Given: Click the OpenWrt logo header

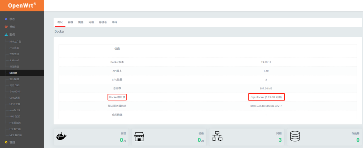Looking at the screenshot, I should 22,5.
